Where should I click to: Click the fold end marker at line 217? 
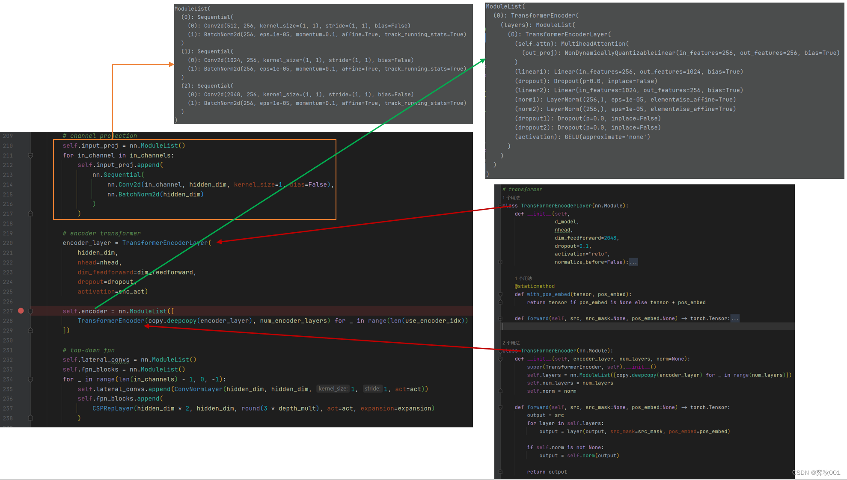30,213
